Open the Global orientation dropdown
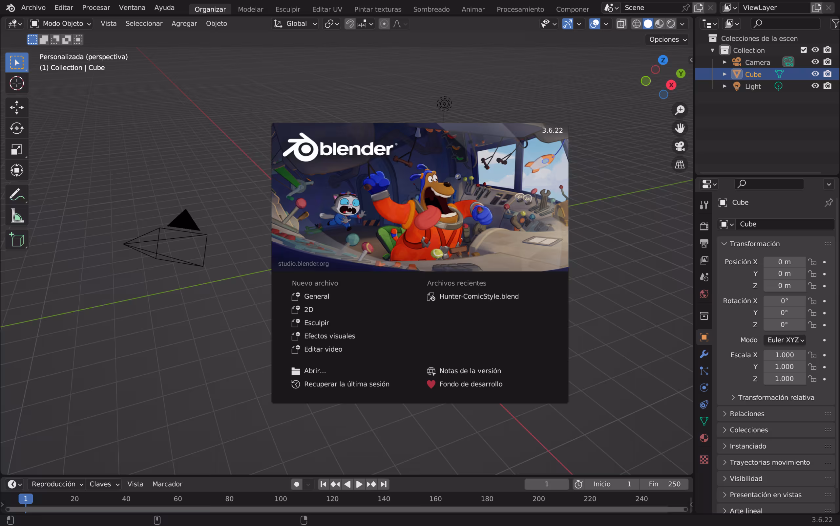The image size is (840, 526). pos(295,24)
